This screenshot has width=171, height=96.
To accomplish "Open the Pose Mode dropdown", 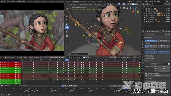I will (73, 4).
